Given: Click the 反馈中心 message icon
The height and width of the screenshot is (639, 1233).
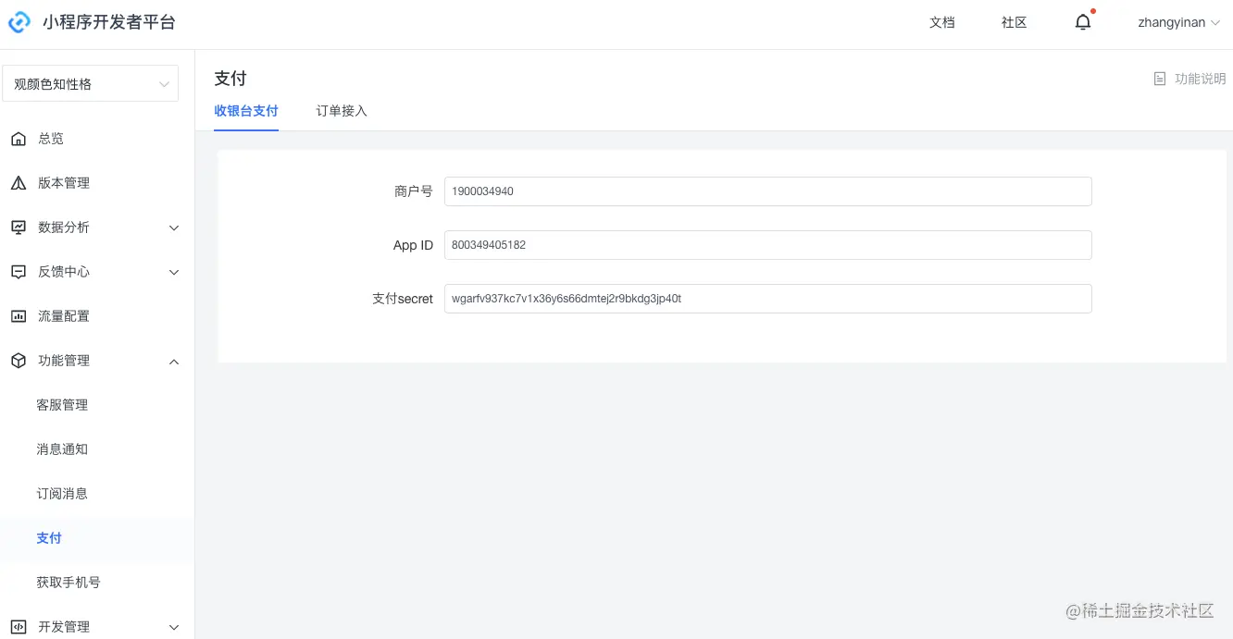Looking at the screenshot, I should (19, 272).
